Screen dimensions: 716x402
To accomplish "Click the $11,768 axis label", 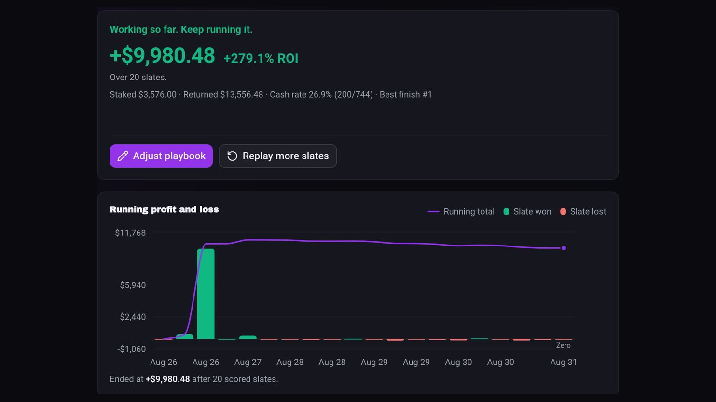I will (130, 233).
